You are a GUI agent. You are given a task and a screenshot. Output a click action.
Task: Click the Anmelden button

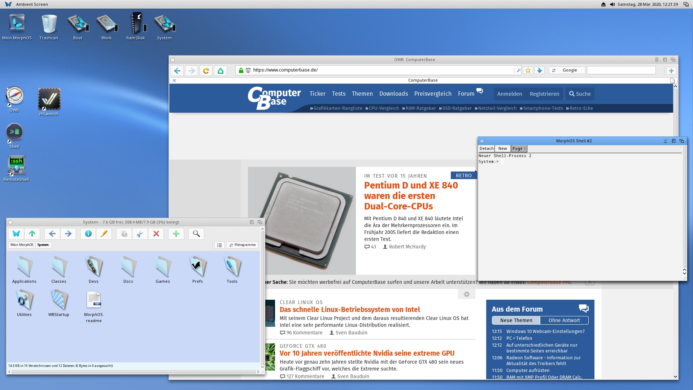[509, 94]
